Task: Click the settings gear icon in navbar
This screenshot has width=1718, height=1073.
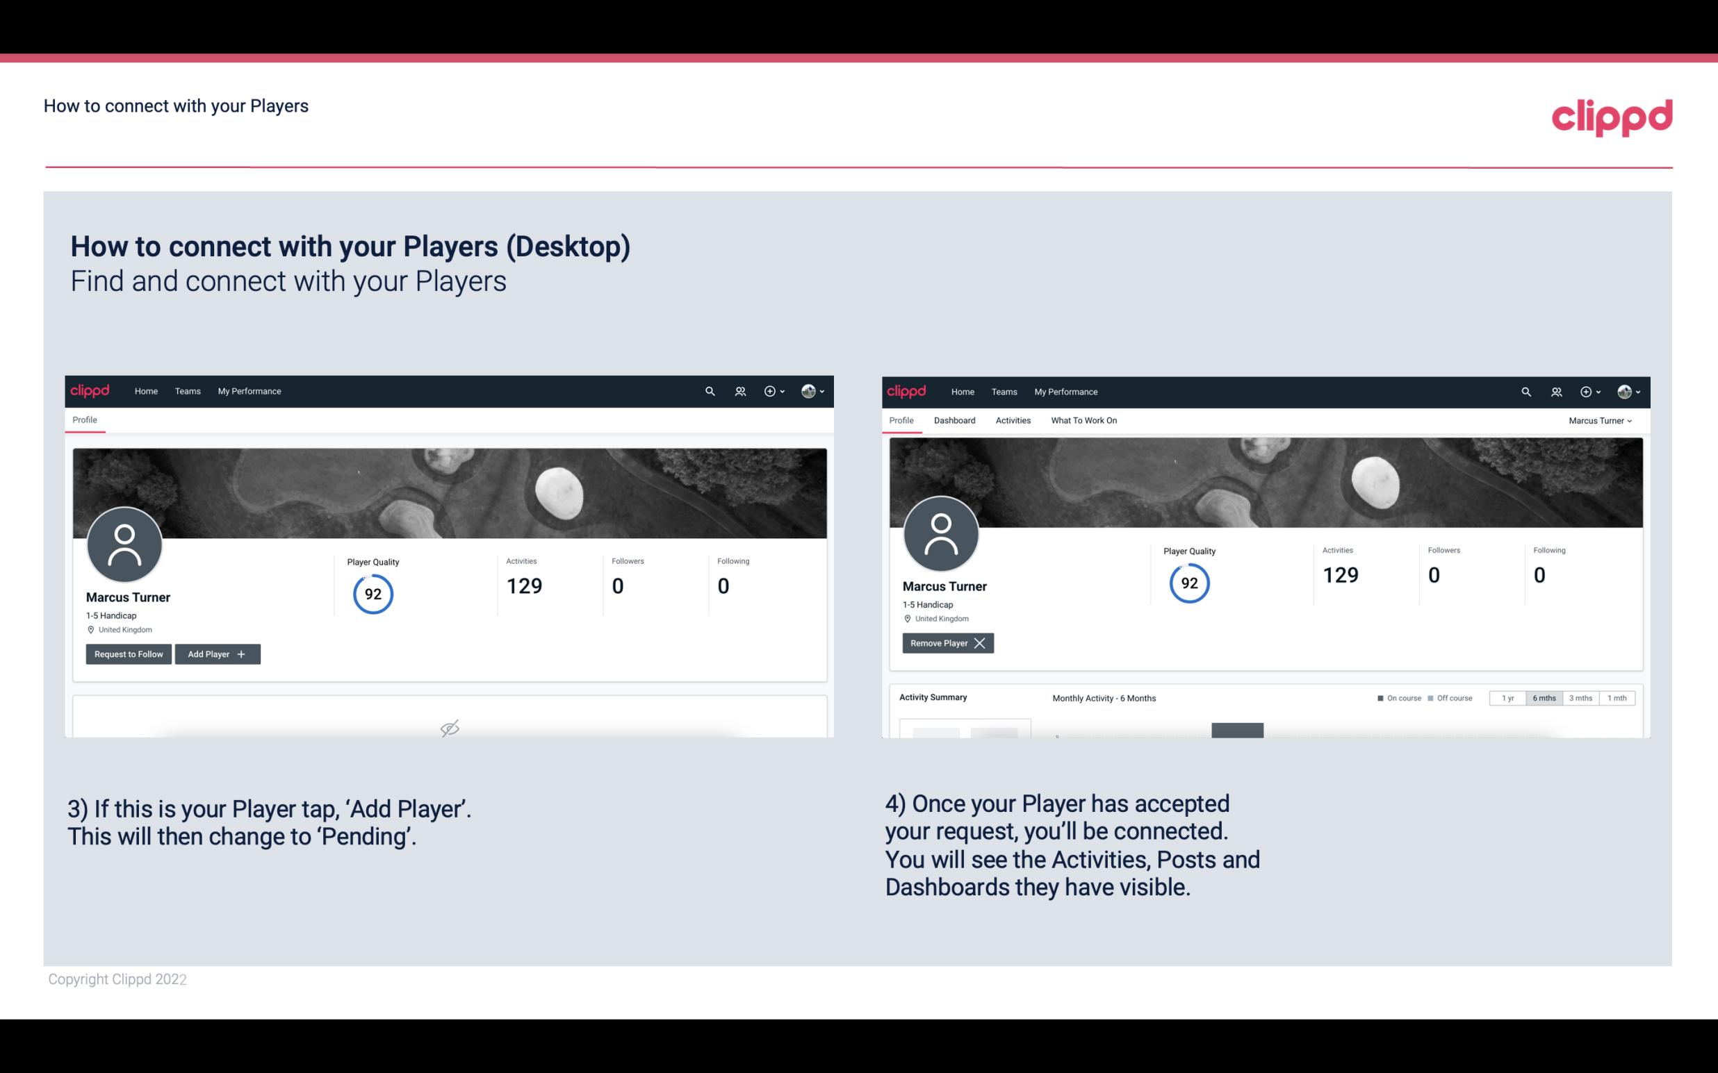Action: [x=769, y=390]
